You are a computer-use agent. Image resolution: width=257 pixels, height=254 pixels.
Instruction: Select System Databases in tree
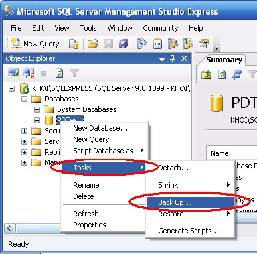[x=87, y=109]
